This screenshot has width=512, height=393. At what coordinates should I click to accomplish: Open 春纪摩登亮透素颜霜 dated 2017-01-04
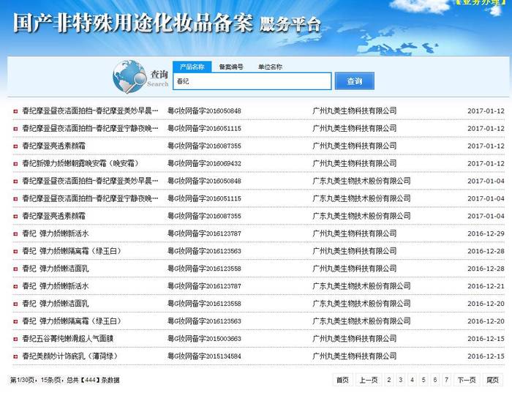pyautogui.click(x=53, y=217)
